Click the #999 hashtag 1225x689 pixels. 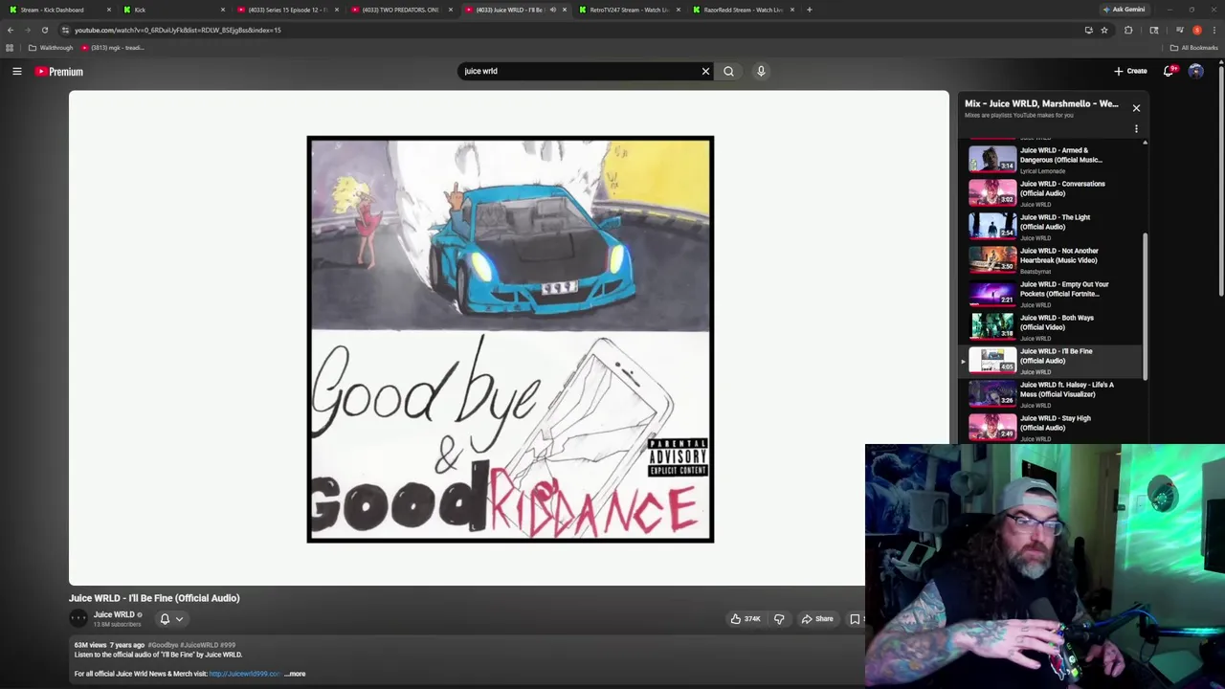228,645
